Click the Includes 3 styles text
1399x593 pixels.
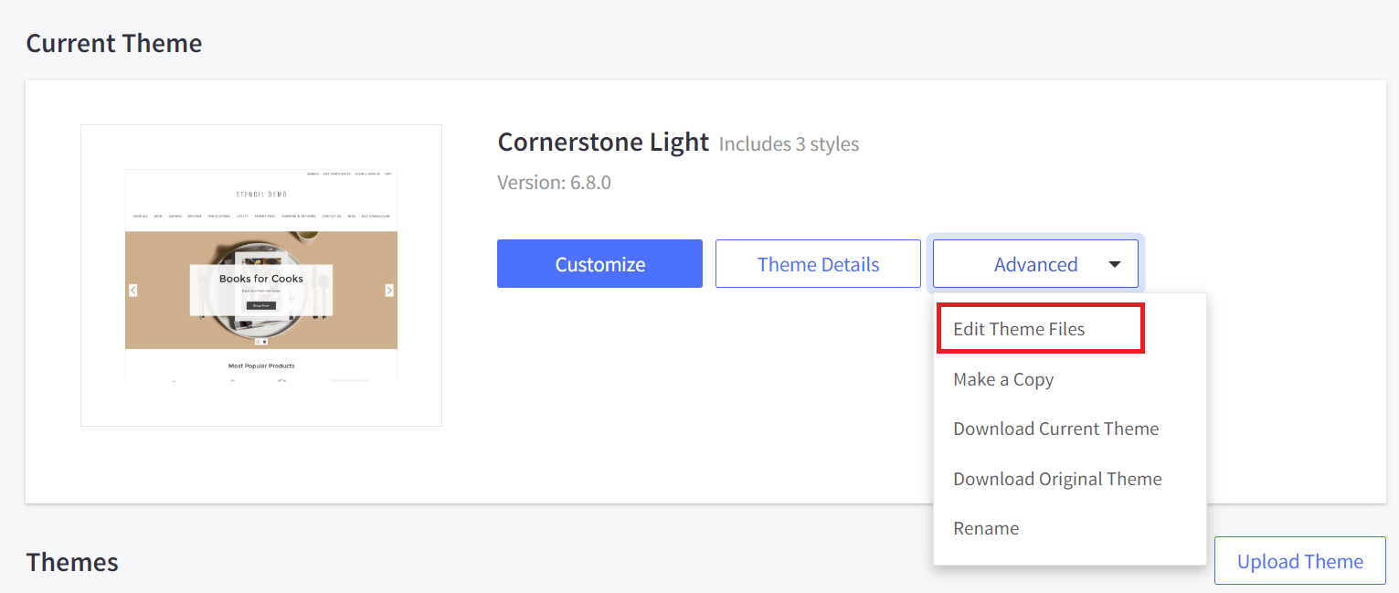pyautogui.click(x=789, y=144)
